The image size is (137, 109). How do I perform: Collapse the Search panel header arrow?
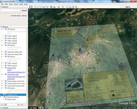pos(1,7)
